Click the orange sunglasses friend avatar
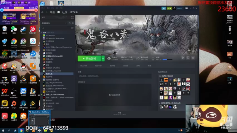This screenshot has width=237, height=133. point(166,80)
